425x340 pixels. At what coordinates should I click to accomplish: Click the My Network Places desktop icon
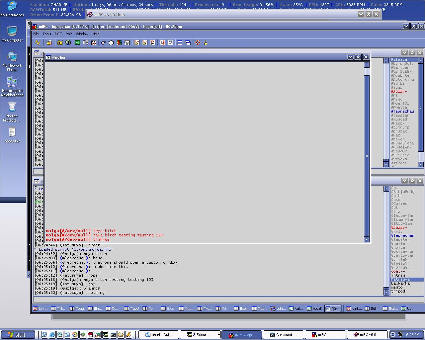point(12,62)
